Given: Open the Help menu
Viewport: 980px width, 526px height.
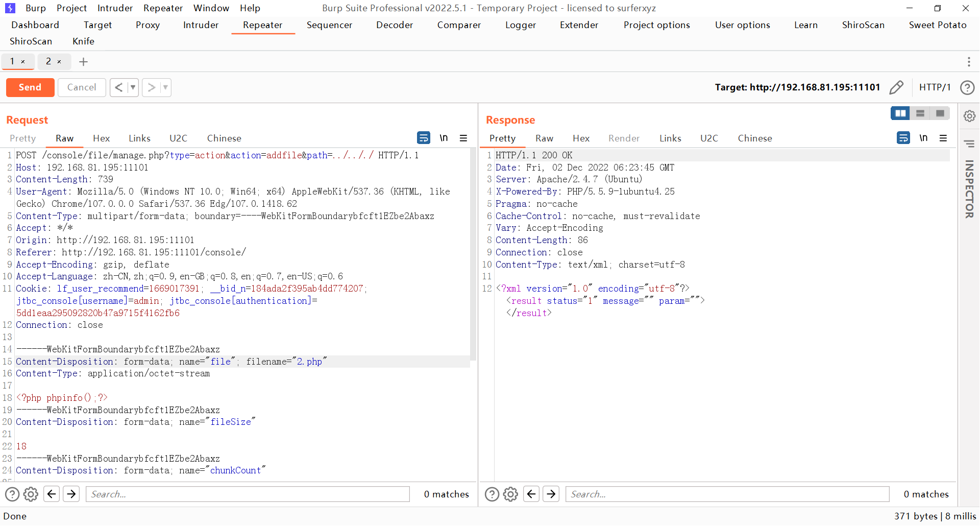Looking at the screenshot, I should [x=250, y=8].
